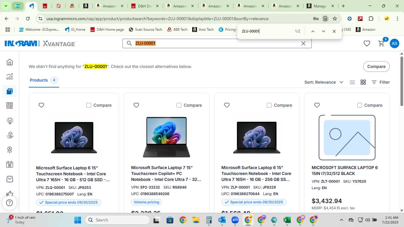Favorite the ZLQ-00001 Surface Laptop 6
404x227 pixels.
41,105
